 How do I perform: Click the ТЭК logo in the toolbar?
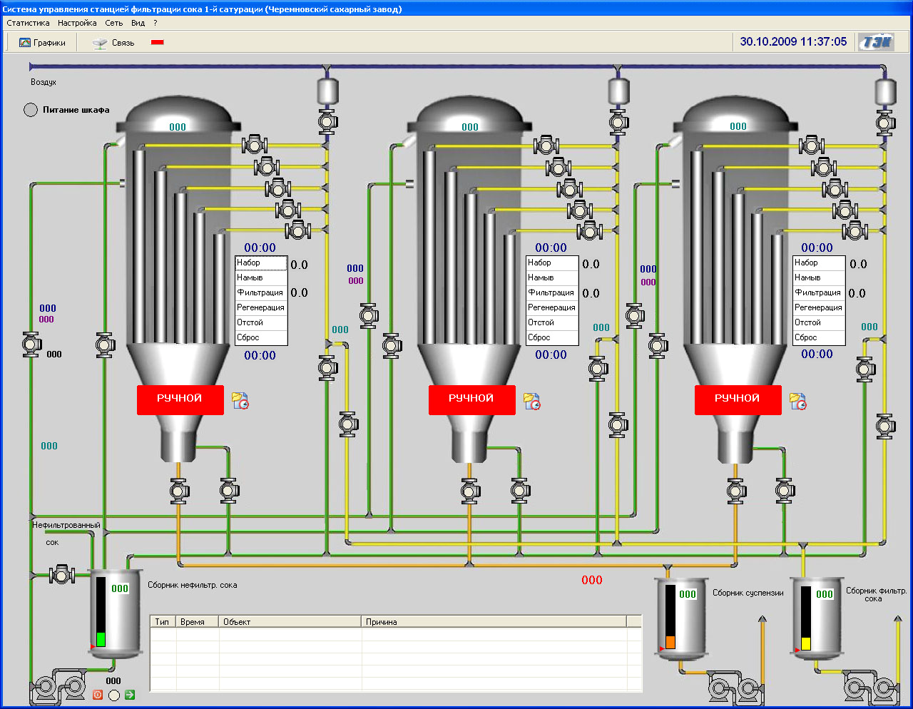(x=876, y=42)
